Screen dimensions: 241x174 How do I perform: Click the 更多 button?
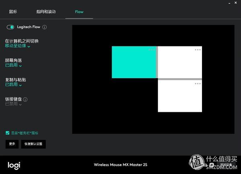tap(12, 144)
